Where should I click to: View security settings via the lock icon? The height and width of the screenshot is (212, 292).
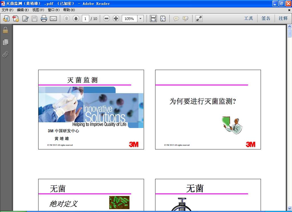point(5,29)
